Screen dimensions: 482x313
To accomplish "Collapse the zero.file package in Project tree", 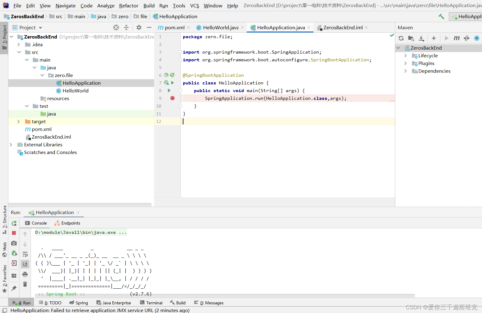I will point(43,75).
